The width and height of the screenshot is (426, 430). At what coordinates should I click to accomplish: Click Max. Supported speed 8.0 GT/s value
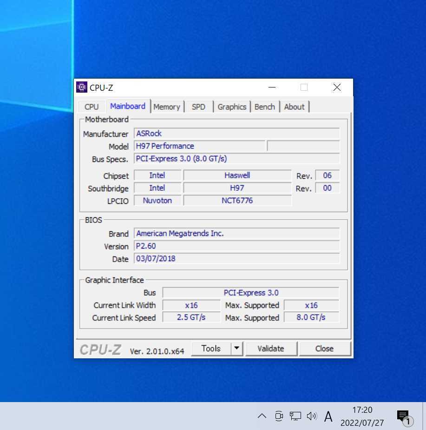coord(312,317)
